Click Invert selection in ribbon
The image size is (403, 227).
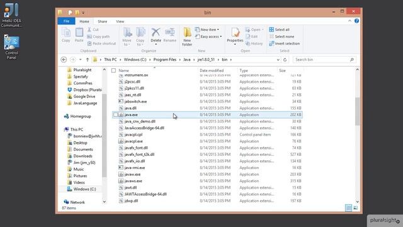click(x=284, y=44)
